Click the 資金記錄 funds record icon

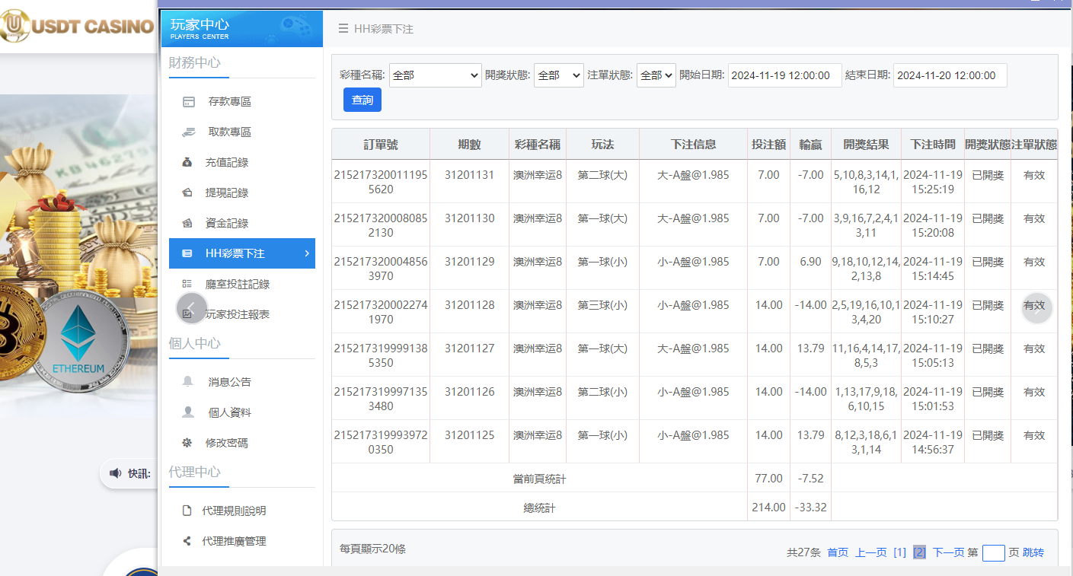(x=188, y=223)
